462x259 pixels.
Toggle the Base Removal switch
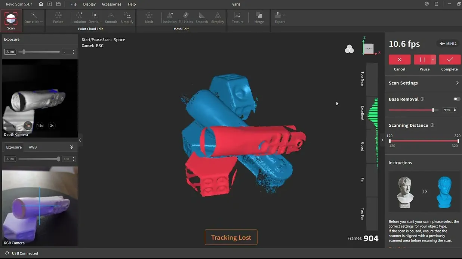(x=457, y=99)
